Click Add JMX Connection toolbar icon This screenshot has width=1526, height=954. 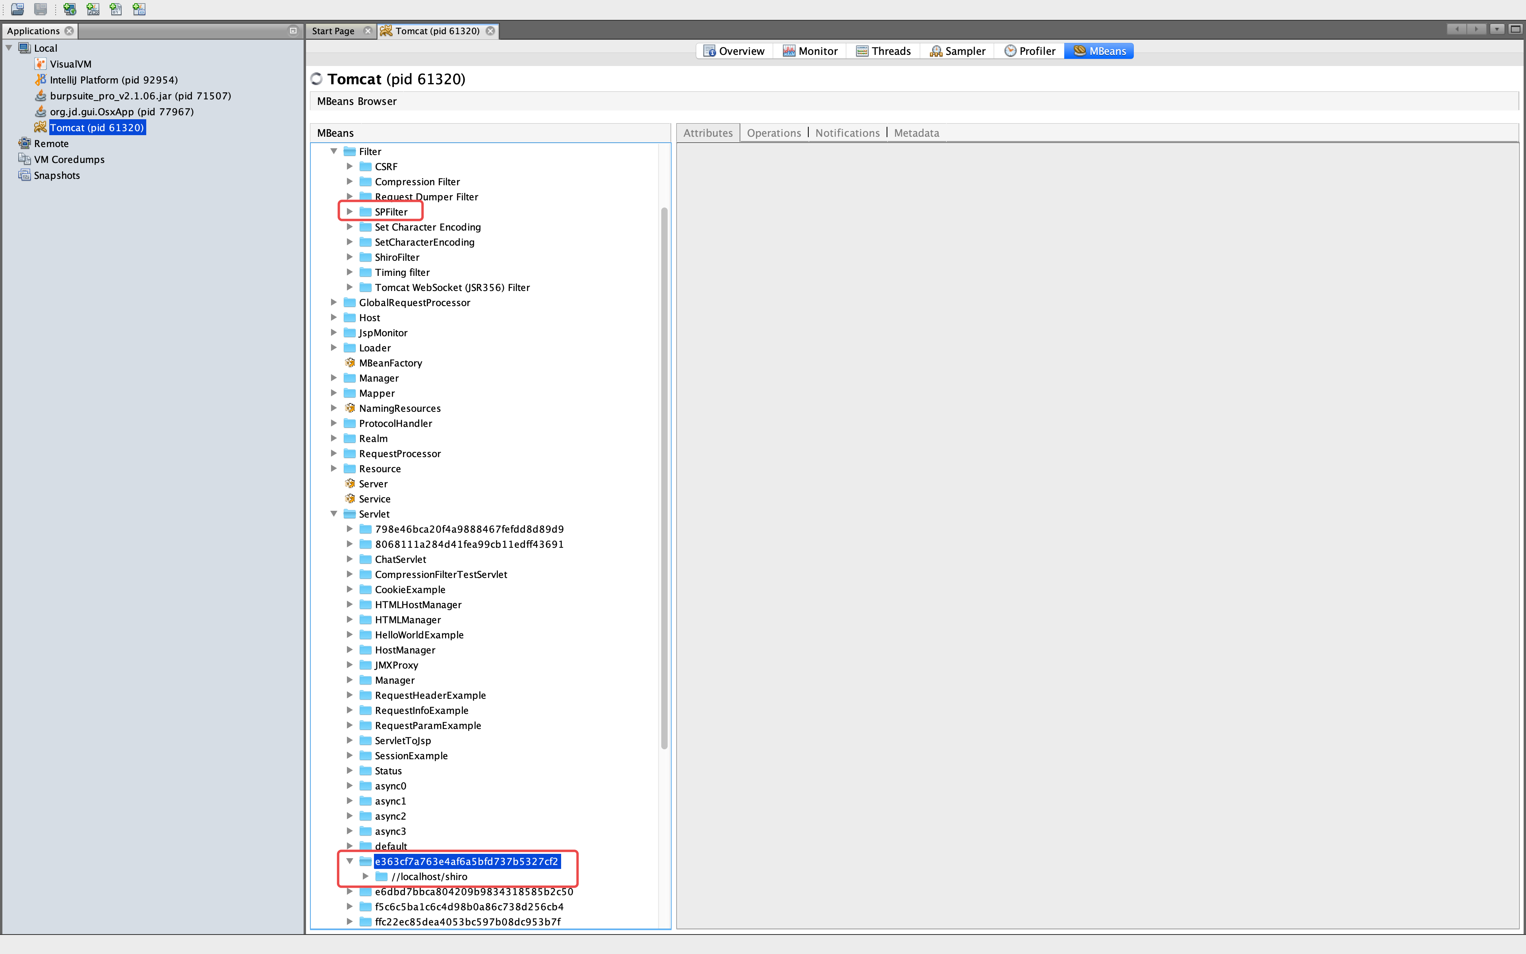pos(93,9)
